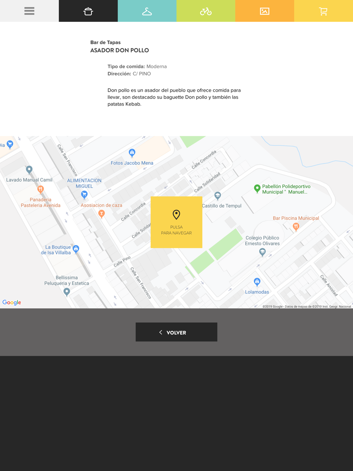Click the Lavado Manual Camil map pin
This screenshot has height=471, width=353.
[x=29, y=170]
